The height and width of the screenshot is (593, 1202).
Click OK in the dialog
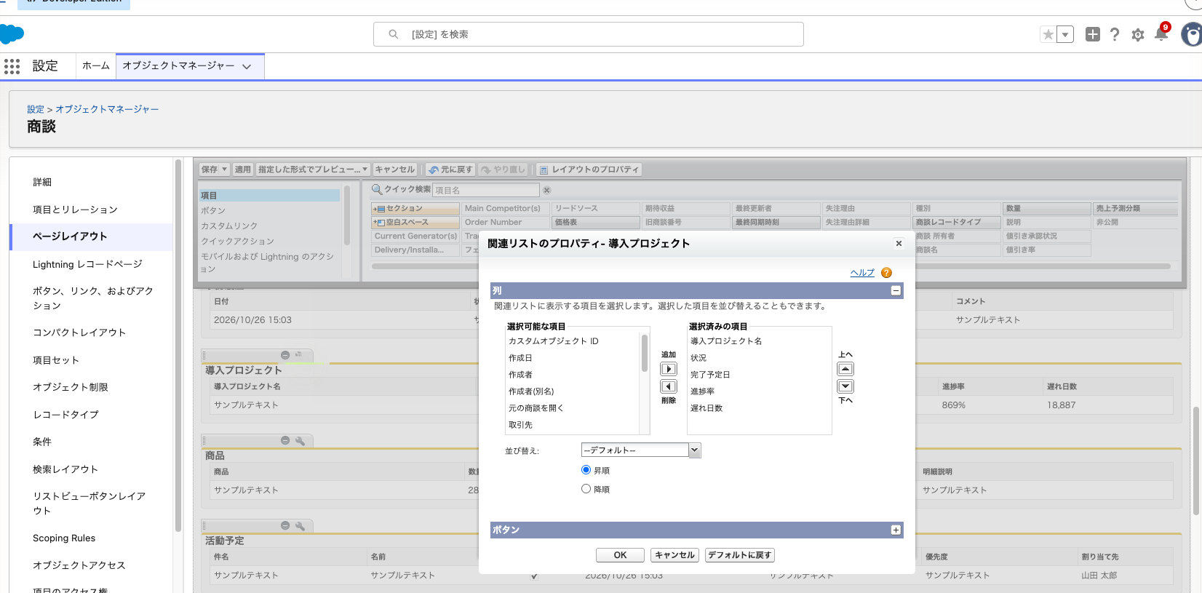click(x=620, y=555)
